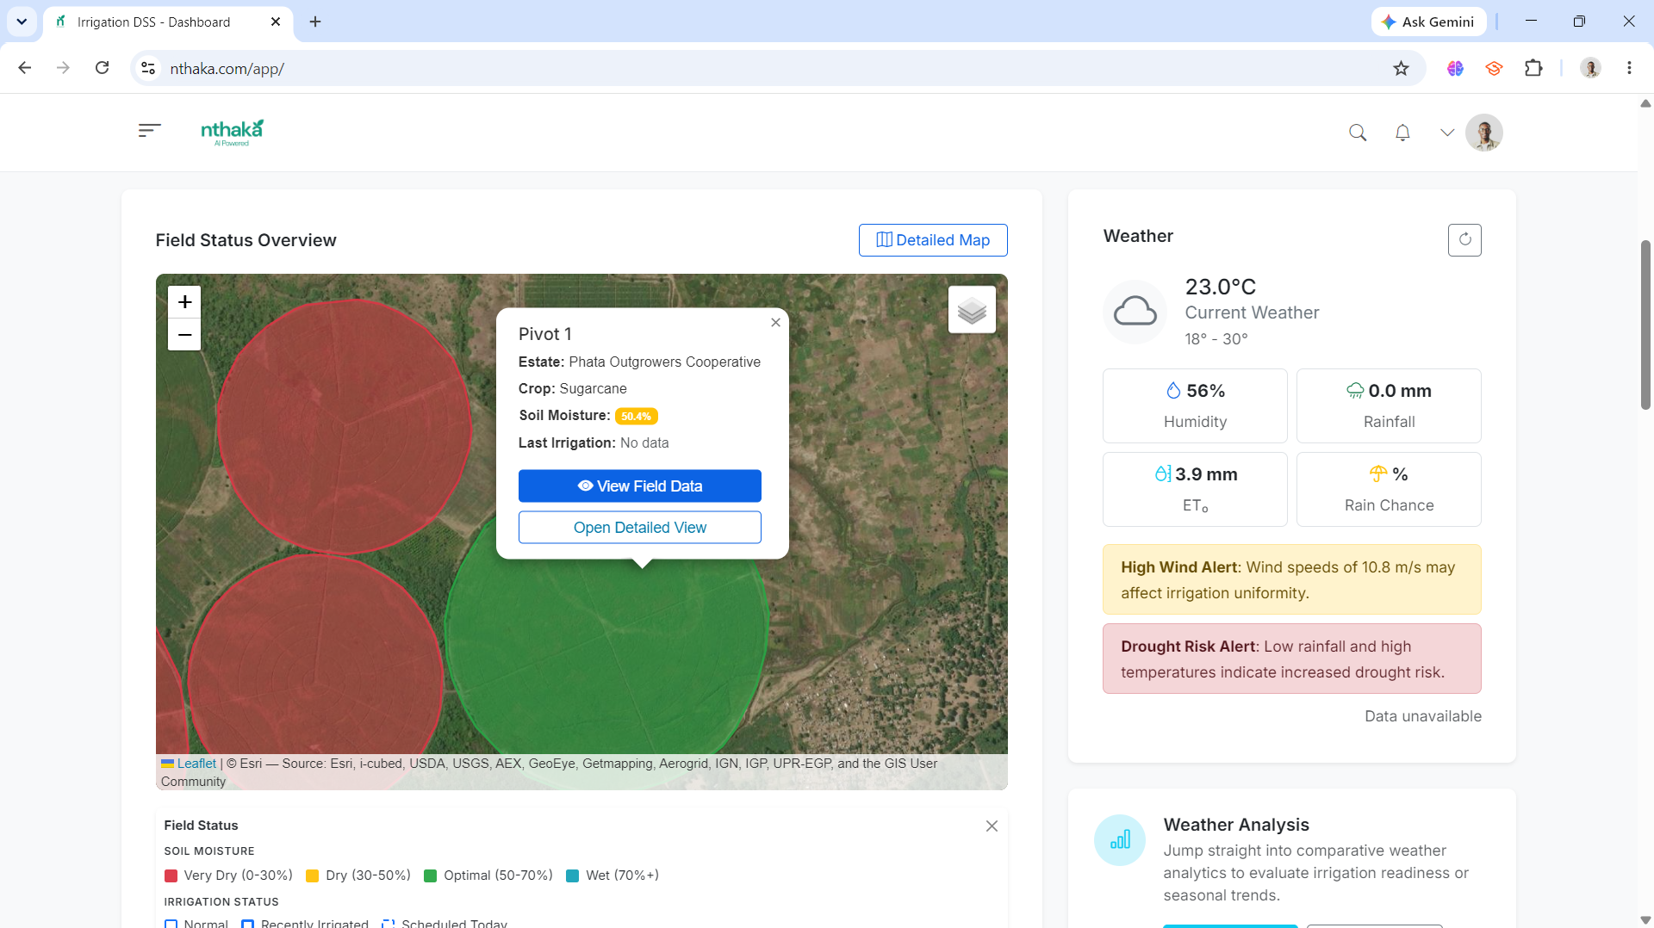Click the Weather Analysis chart icon
The image size is (1654, 928).
[x=1120, y=840]
